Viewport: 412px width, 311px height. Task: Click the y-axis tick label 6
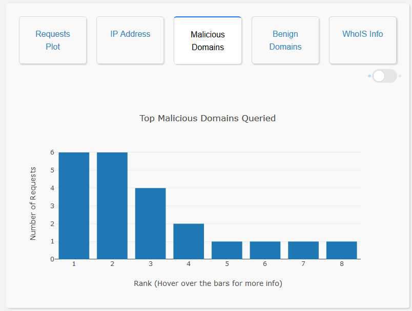(x=52, y=152)
